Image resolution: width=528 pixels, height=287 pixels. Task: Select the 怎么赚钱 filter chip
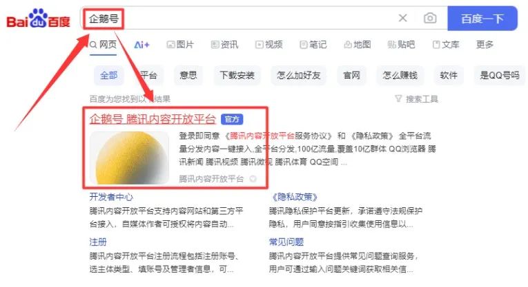point(400,75)
